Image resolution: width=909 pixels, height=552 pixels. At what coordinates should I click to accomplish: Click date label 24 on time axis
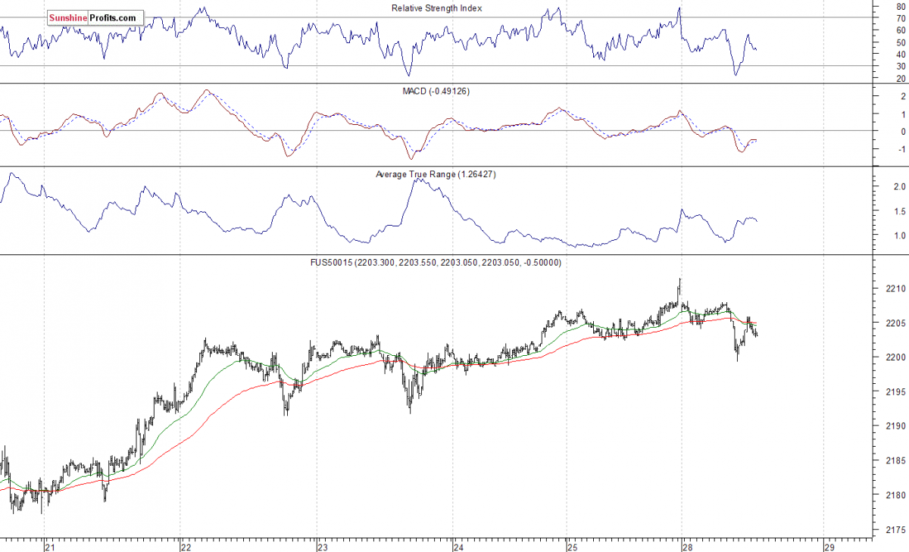coord(458,546)
